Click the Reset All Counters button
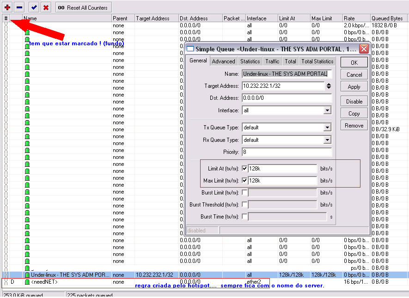 click(83, 7)
